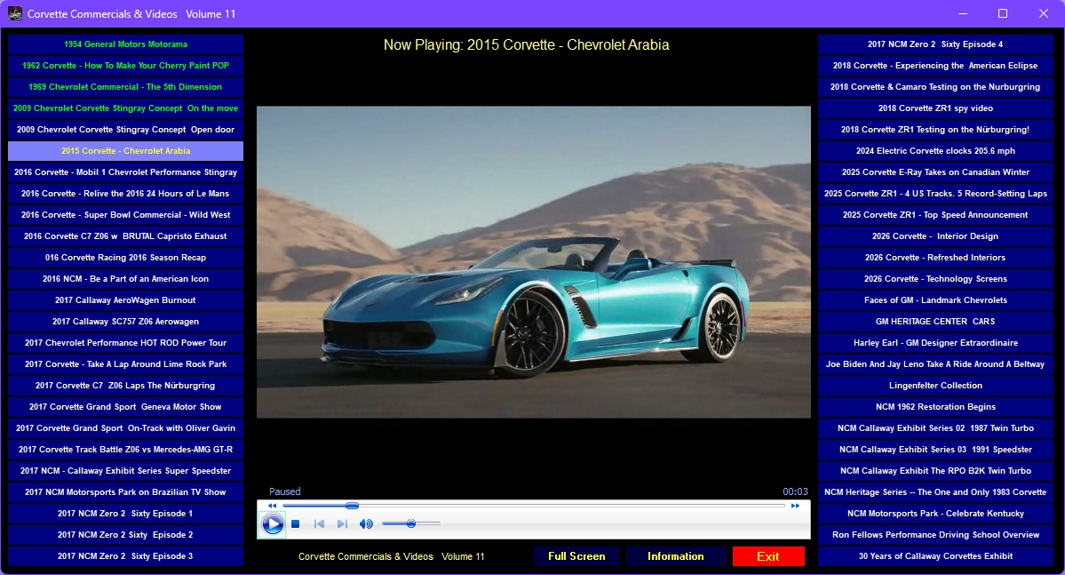Viewport: 1065px width, 575px height.
Task: Select 1969 Chevrolet Commercial The 5th Dimension
Action: coord(125,87)
